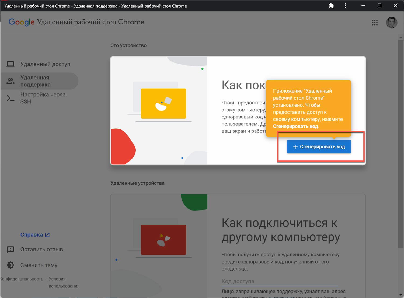
Task: Click the people icon for Удаленная поддержка
Action: click(10, 81)
